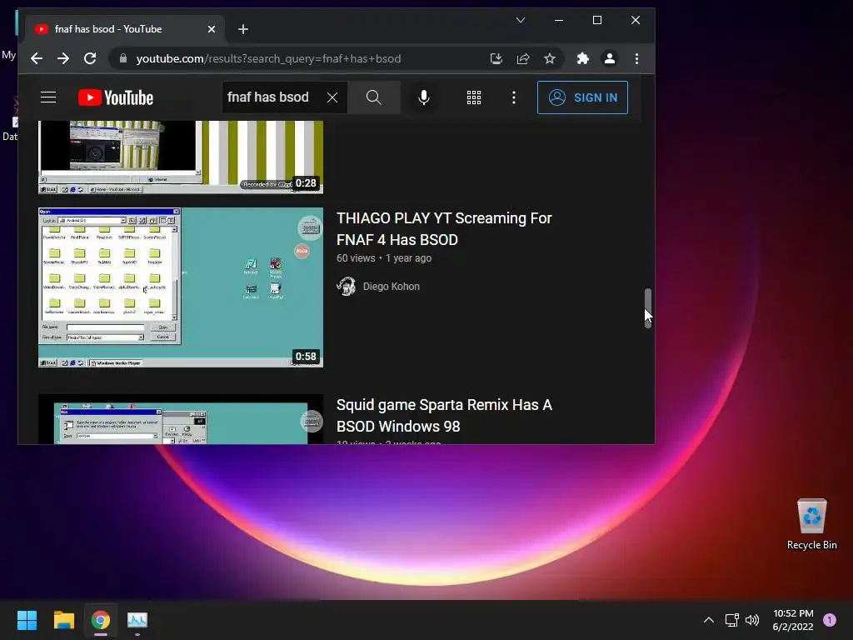Viewport: 853px width, 640px height.
Task: Open the YouTube apps grid
Action: pos(474,97)
